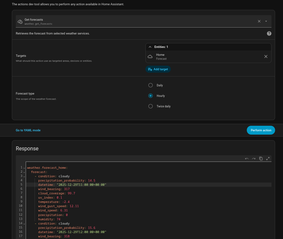Click the redo icon in Response editor
This screenshot has width=283, height=239.
[x=254, y=159]
